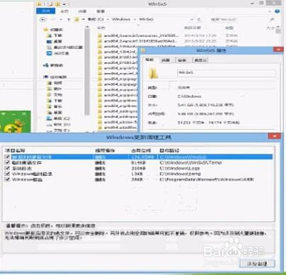Select the (D:) drive in navigation pane
Image resolution: width=286 pixels, height=275 pixels.
click(x=58, y=124)
